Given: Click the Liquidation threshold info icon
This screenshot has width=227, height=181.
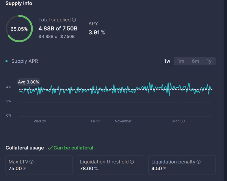Looking at the screenshot, I should point(132,162).
